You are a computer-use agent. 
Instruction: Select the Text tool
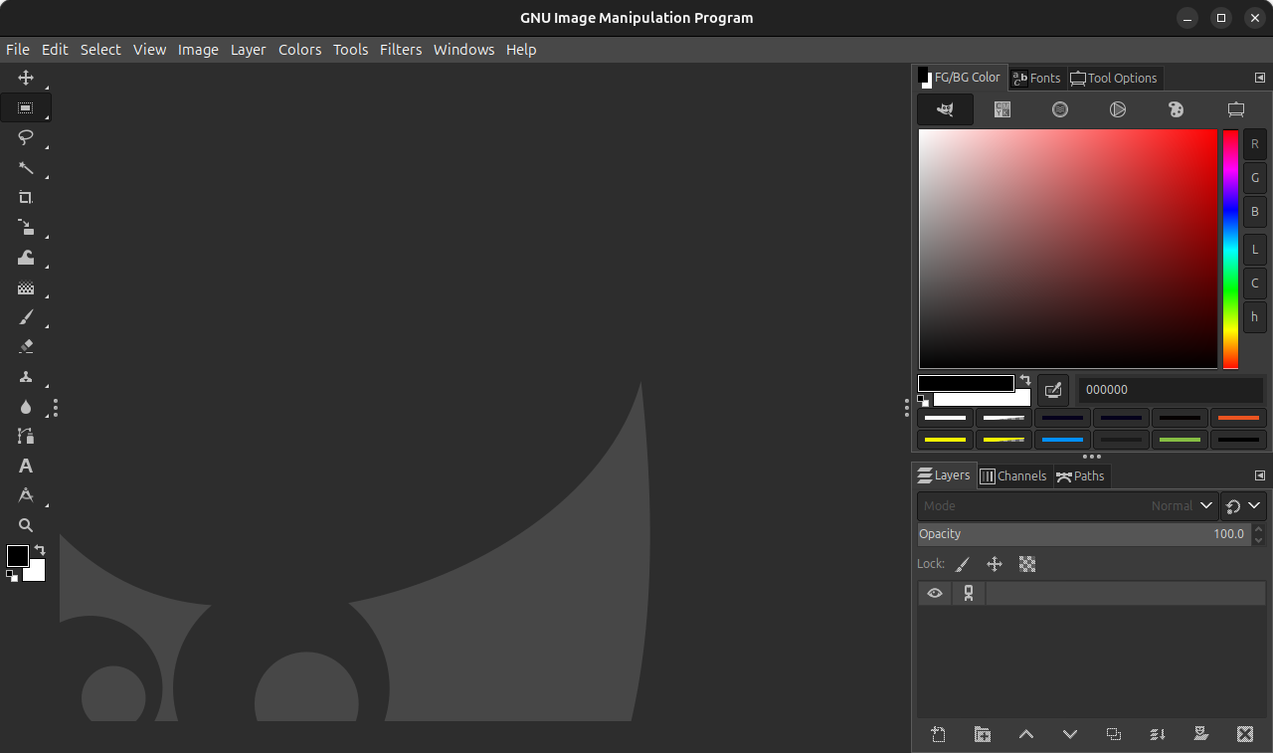click(x=25, y=466)
